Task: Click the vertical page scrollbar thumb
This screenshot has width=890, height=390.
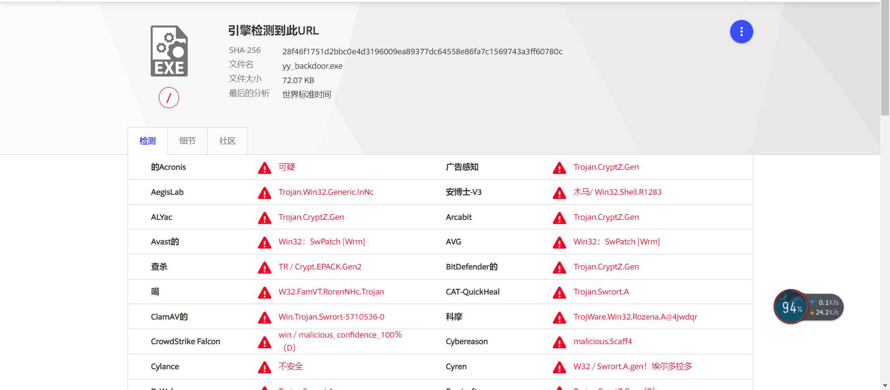Action: 885,58
